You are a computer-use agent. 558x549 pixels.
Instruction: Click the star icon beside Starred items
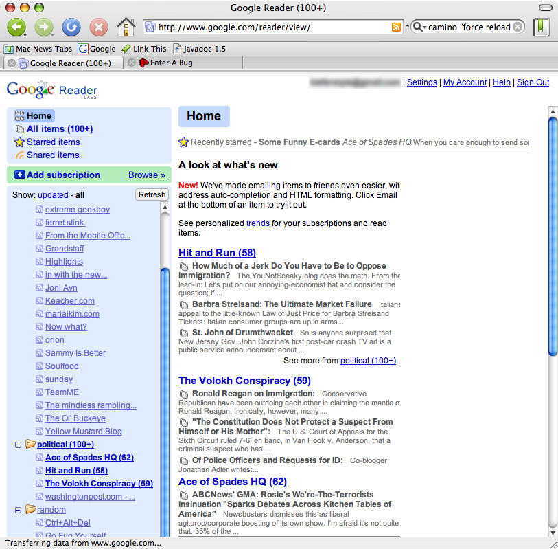(20, 142)
